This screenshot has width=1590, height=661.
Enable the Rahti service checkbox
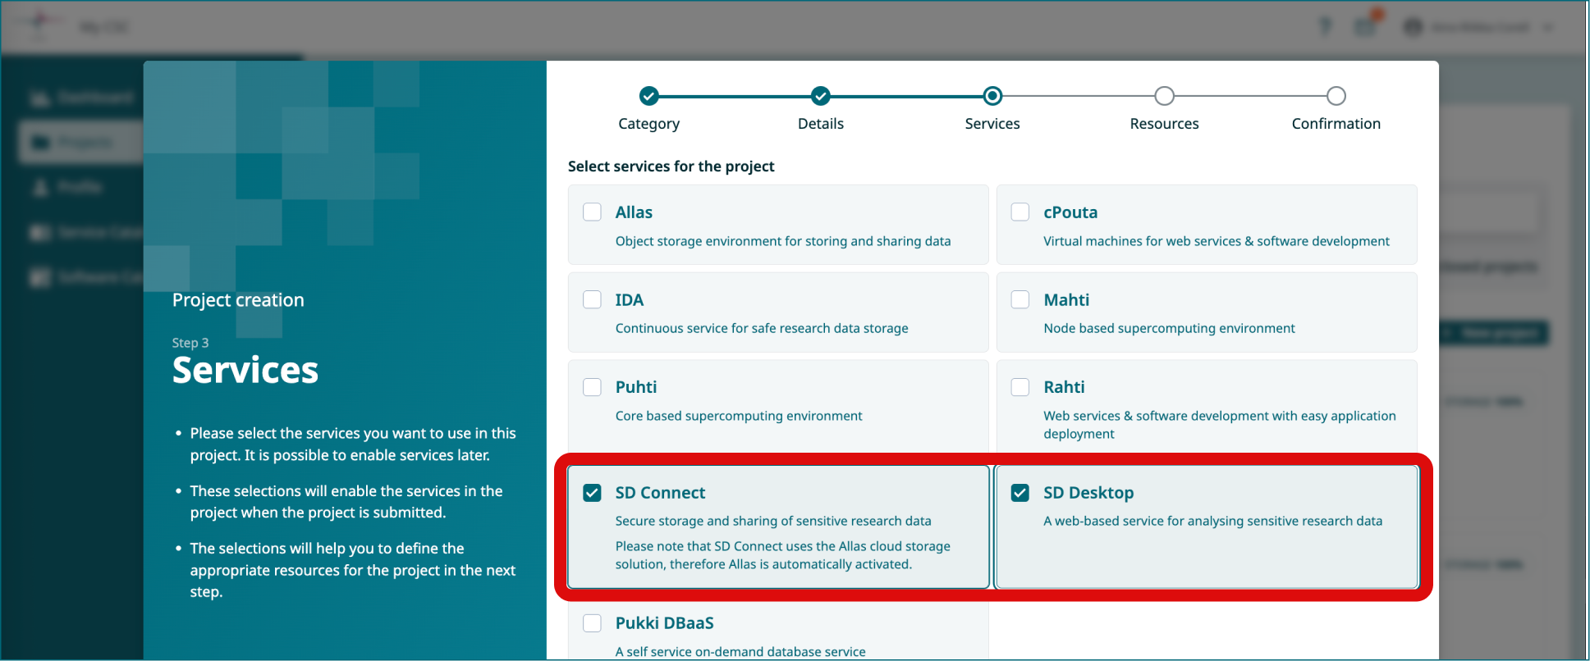(x=1020, y=386)
